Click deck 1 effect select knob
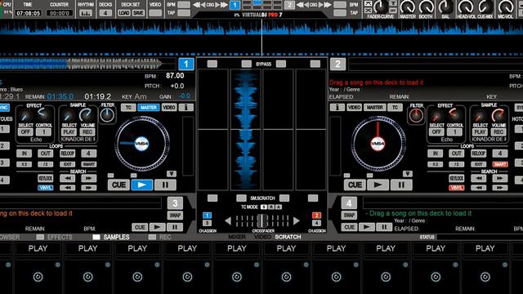Image resolution: width=523 pixels, height=294 pixels. [25, 116]
